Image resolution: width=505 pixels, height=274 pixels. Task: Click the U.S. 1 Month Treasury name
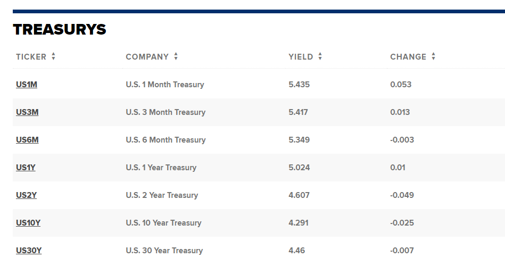165,85
